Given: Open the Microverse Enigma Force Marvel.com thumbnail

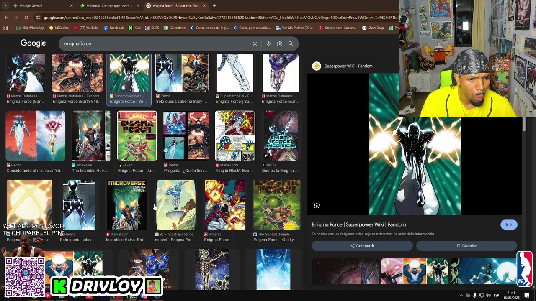Looking at the screenshot, I should [x=126, y=205].
